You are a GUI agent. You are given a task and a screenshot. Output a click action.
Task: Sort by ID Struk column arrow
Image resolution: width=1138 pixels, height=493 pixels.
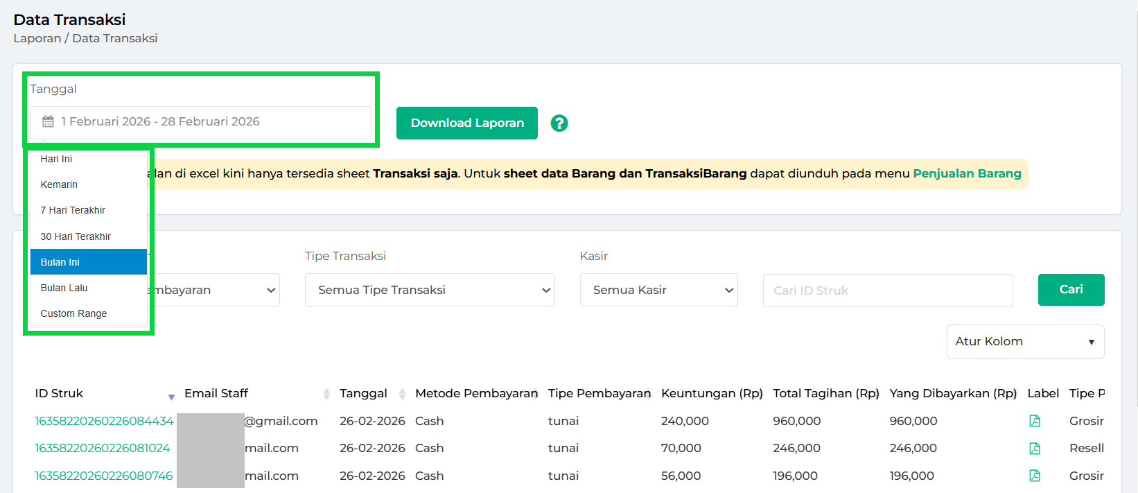point(171,396)
